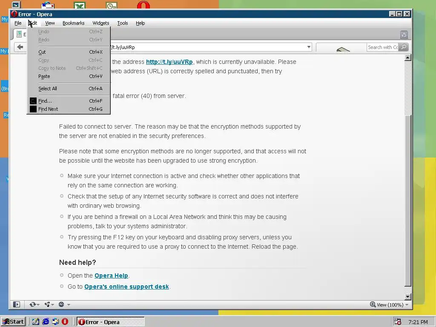Click the Show Desktop quick launch icon
The image size is (436, 327).
36,322
